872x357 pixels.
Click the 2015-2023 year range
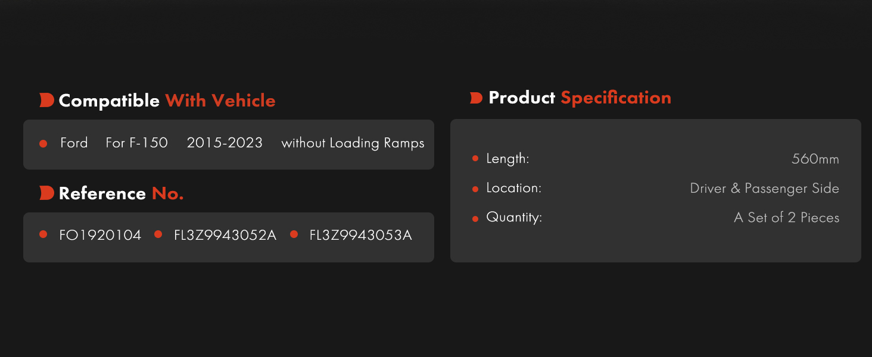(x=225, y=143)
